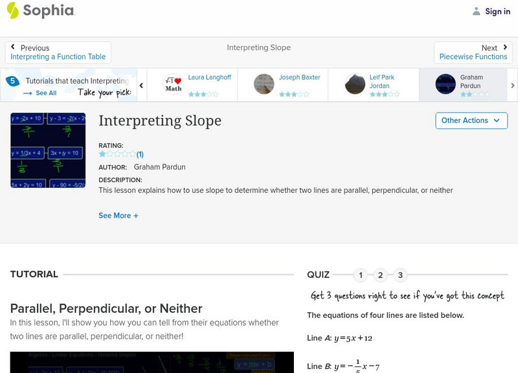Select Joseph Baxter's avatar picture

tap(264, 84)
